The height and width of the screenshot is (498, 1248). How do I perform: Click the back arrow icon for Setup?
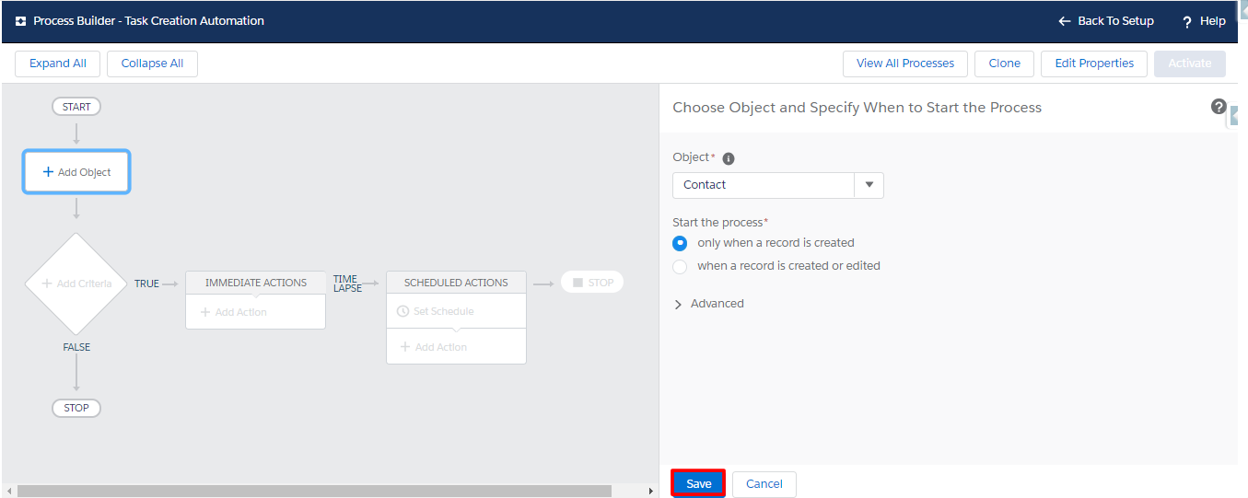(x=1065, y=21)
